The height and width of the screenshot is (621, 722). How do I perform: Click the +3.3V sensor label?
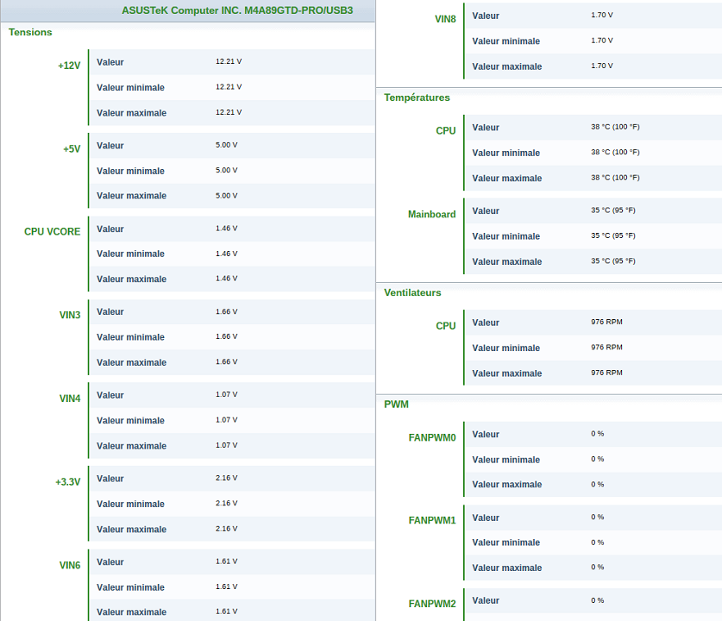(67, 481)
